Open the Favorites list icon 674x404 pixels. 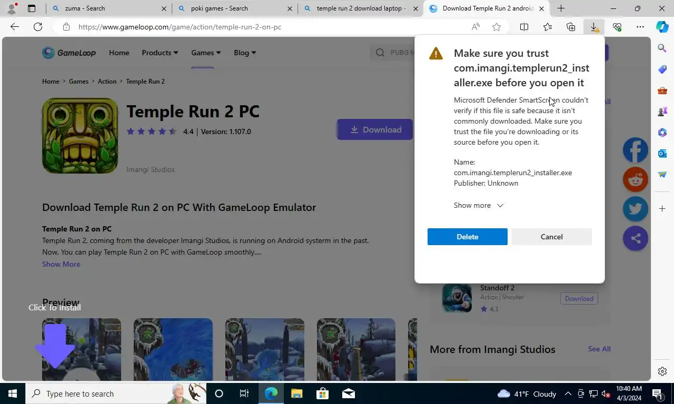(x=548, y=27)
